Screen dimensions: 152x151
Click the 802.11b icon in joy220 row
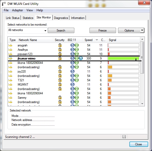click(73, 71)
